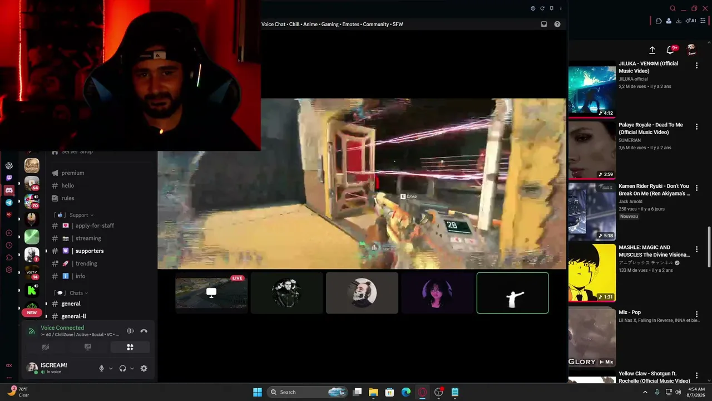
Task: Open options for JILUKA - VENOM video
Action: [696, 65]
